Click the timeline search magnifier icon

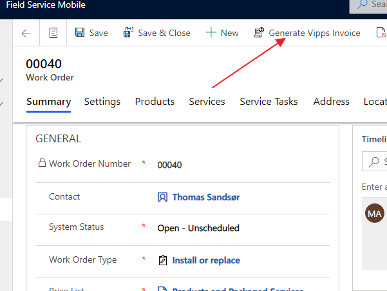(373, 162)
